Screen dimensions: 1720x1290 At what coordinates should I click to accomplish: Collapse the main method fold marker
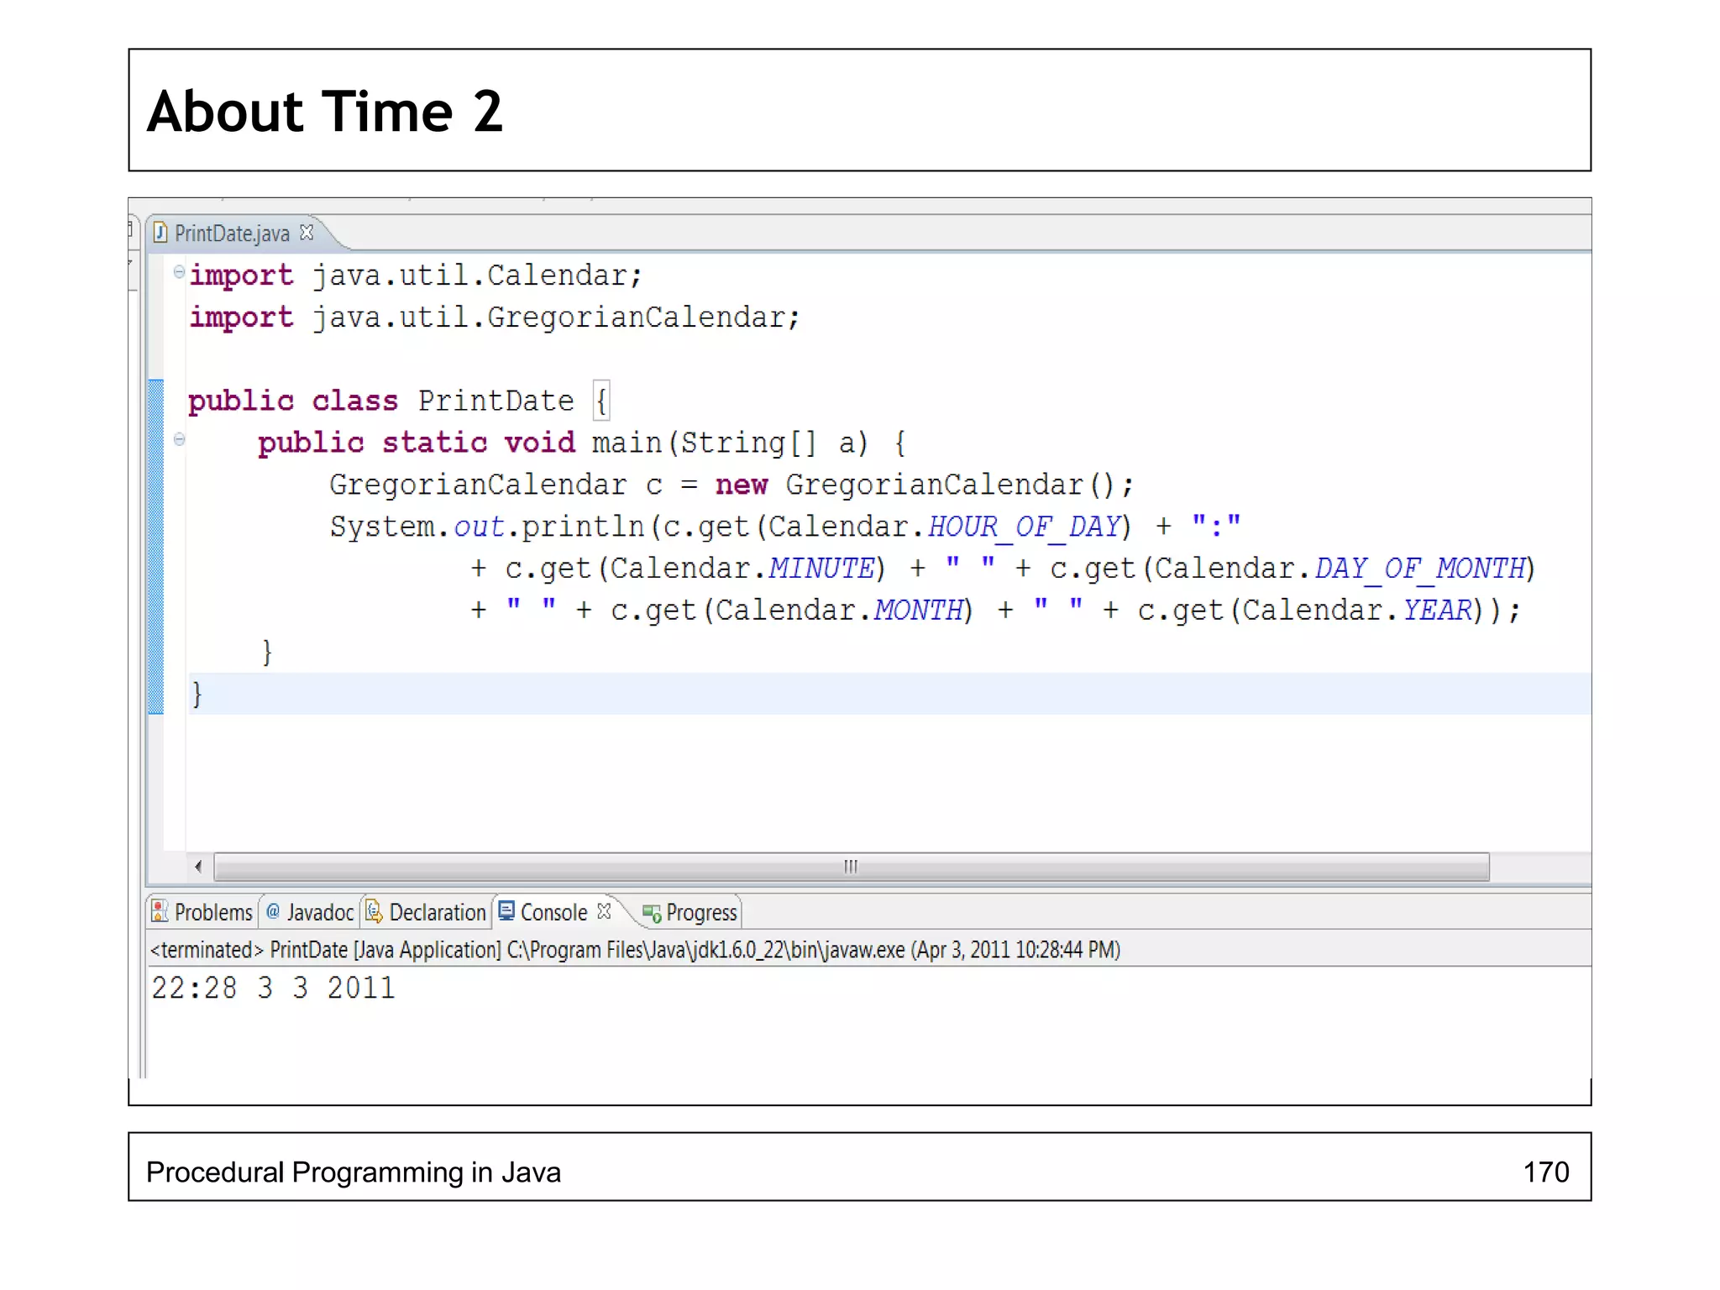(179, 439)
